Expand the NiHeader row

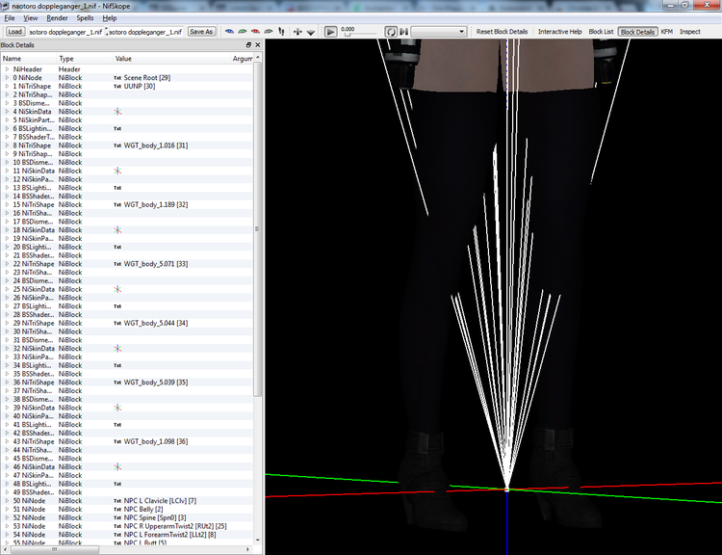pos(7,69)
